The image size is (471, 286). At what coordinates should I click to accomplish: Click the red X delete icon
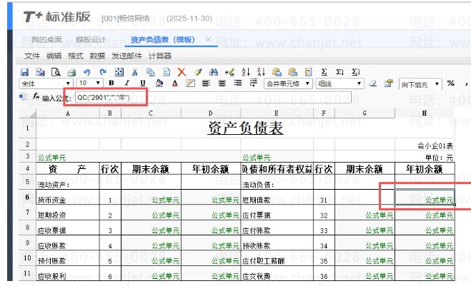tap(182, 72)
